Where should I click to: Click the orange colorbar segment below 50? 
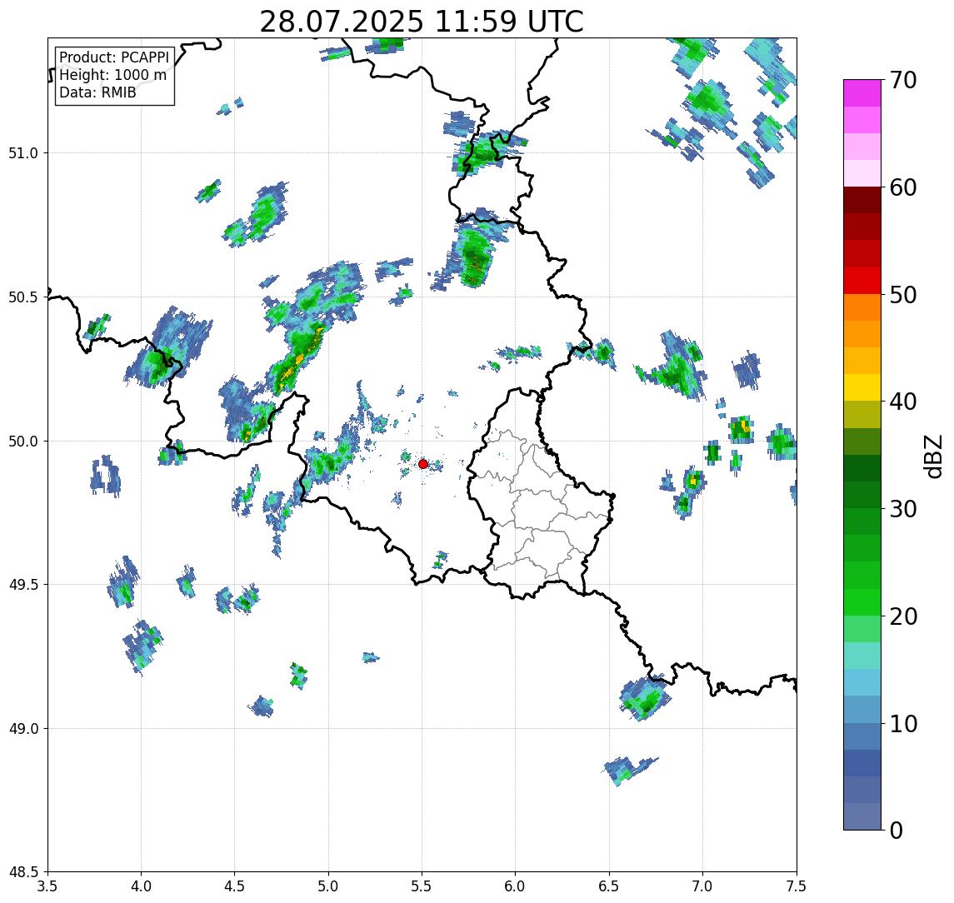[x=862, y=307]
